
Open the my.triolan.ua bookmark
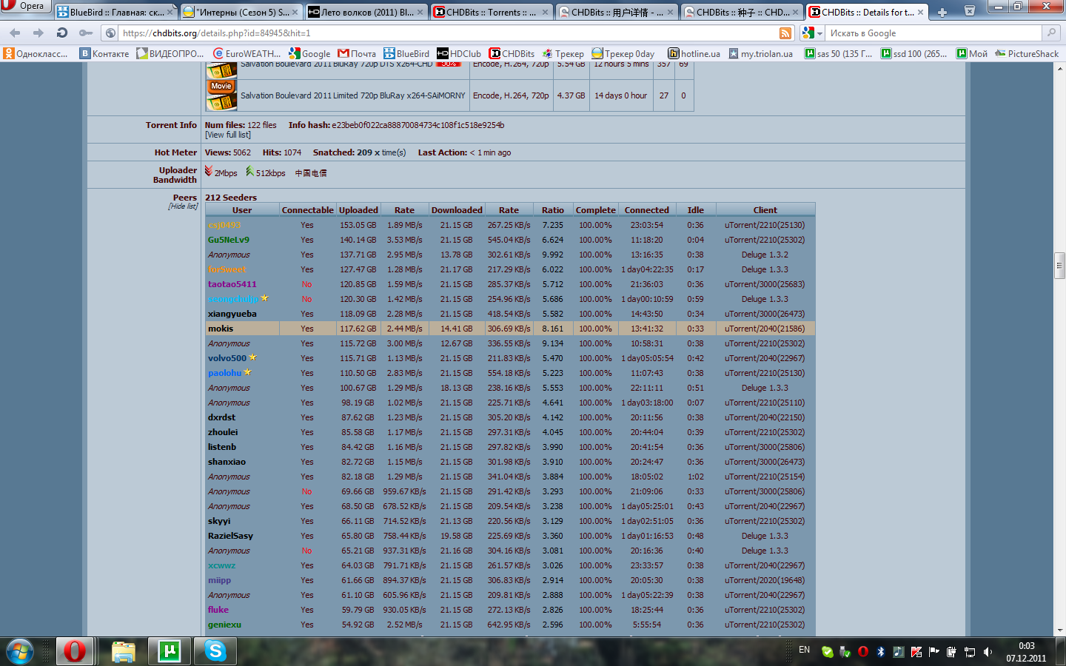761,53
